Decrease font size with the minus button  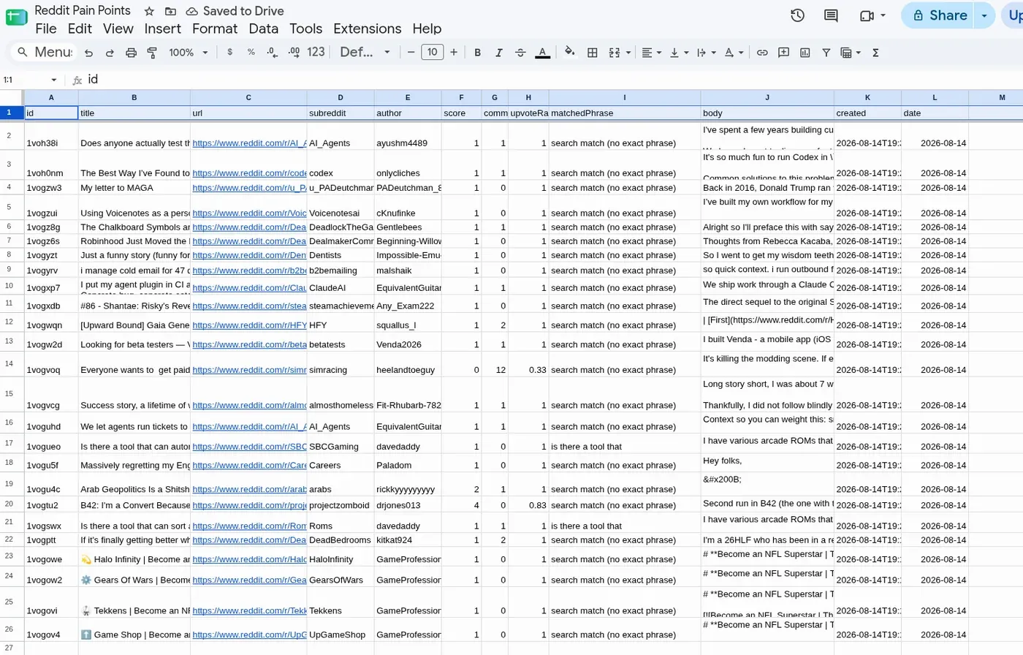[x=411, y=53]
